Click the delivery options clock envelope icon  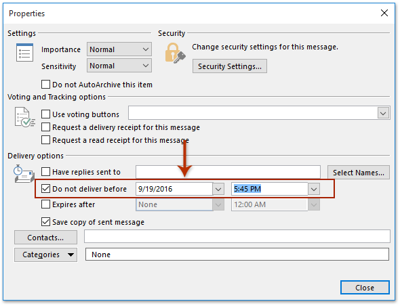click(24, 174)
